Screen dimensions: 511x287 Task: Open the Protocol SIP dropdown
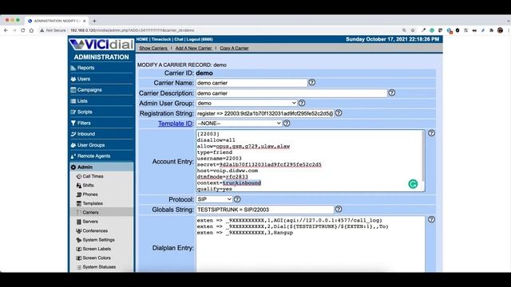tap(214, 199)
